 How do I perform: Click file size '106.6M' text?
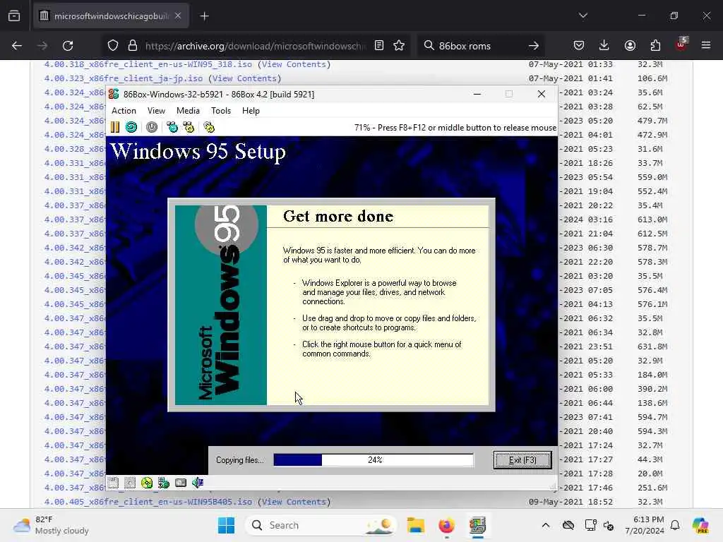pyautogui.click(x=652, y=78)
